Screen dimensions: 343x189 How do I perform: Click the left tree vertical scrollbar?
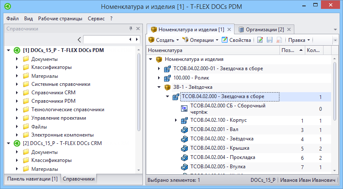coord(139,93)
